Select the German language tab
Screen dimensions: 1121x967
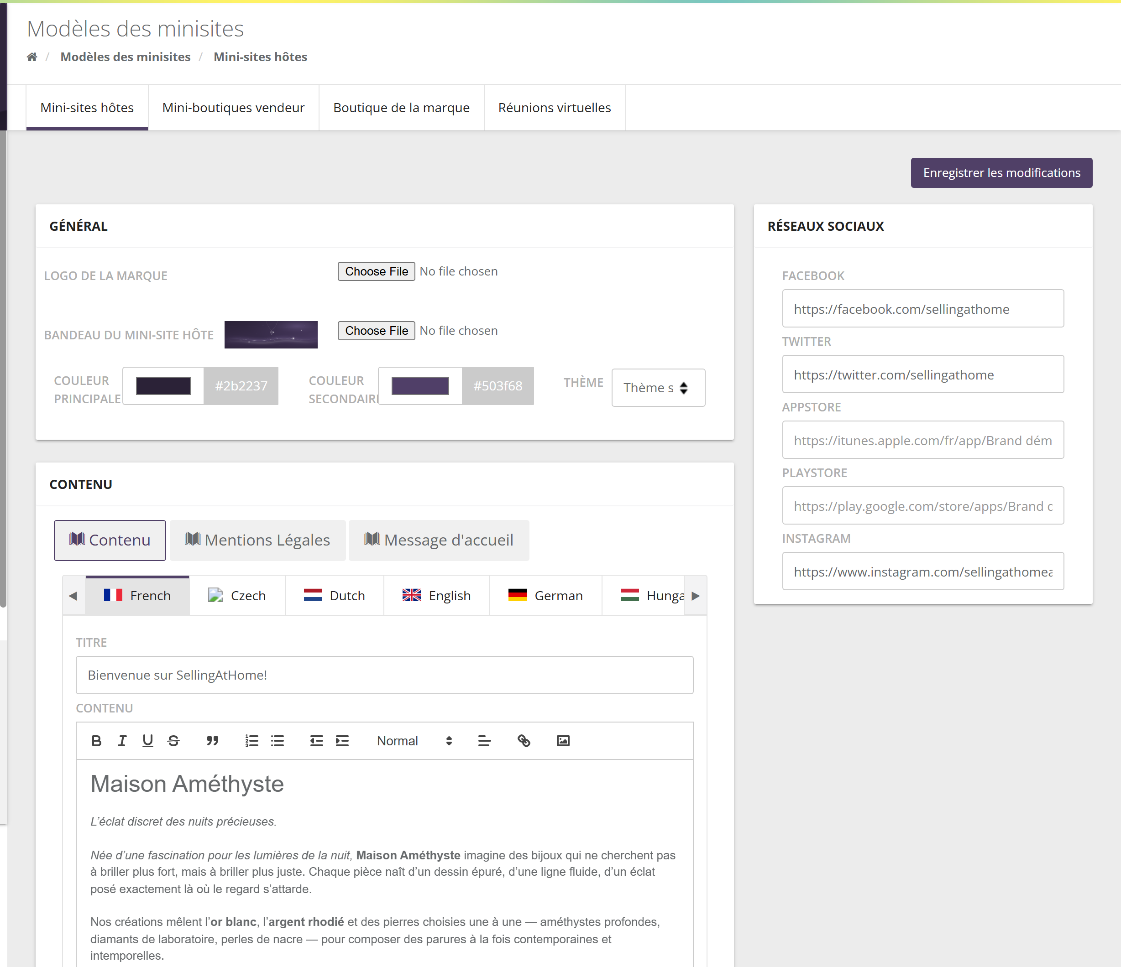pos(545,595)
